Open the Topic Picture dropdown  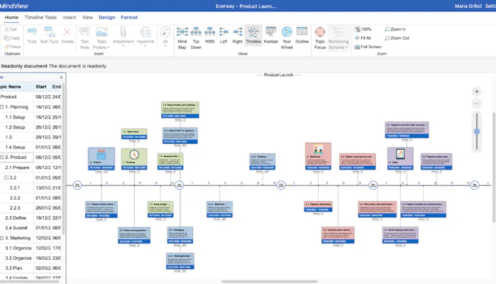point(101,38)
